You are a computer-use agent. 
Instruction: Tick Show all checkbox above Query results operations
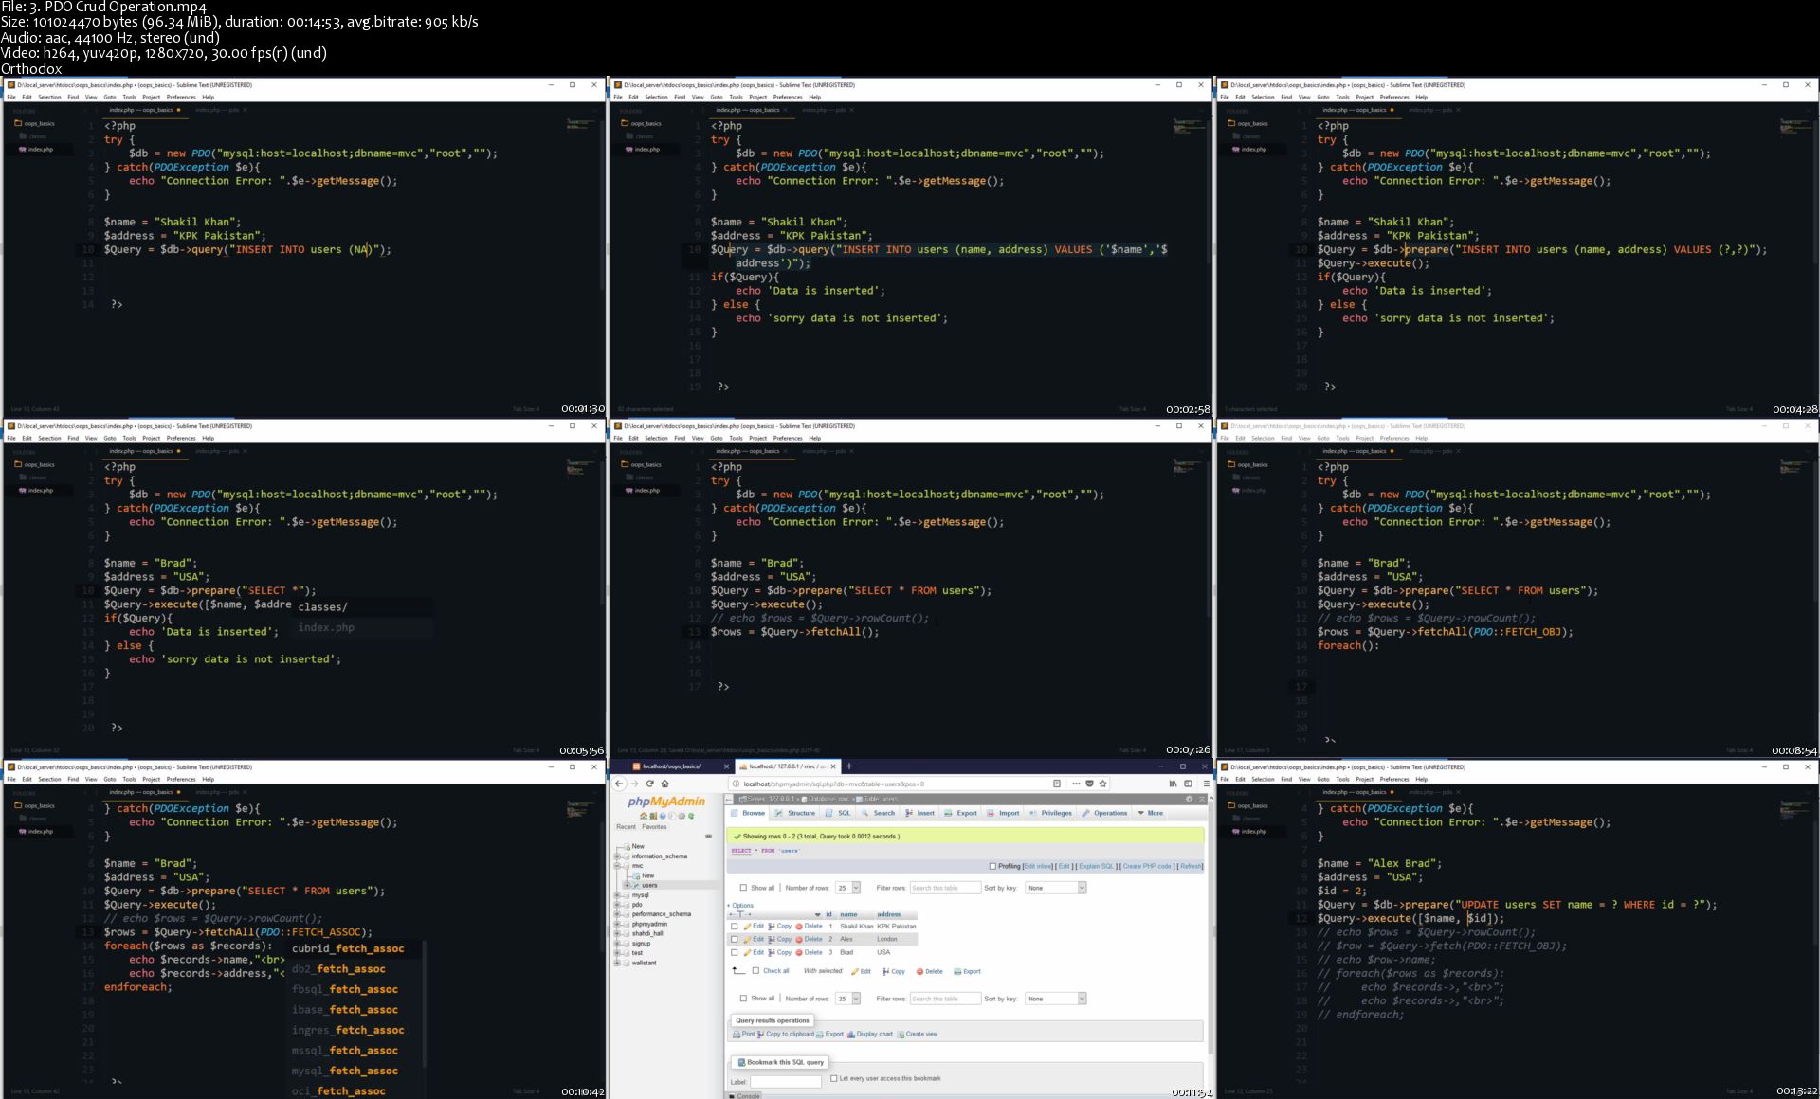point(743,999)
